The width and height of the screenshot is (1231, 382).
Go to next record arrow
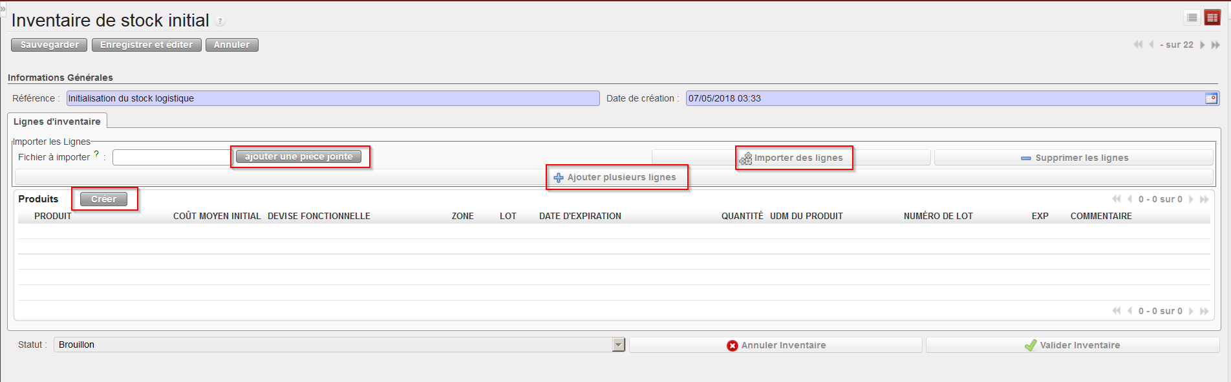[x=1203, y=45]
